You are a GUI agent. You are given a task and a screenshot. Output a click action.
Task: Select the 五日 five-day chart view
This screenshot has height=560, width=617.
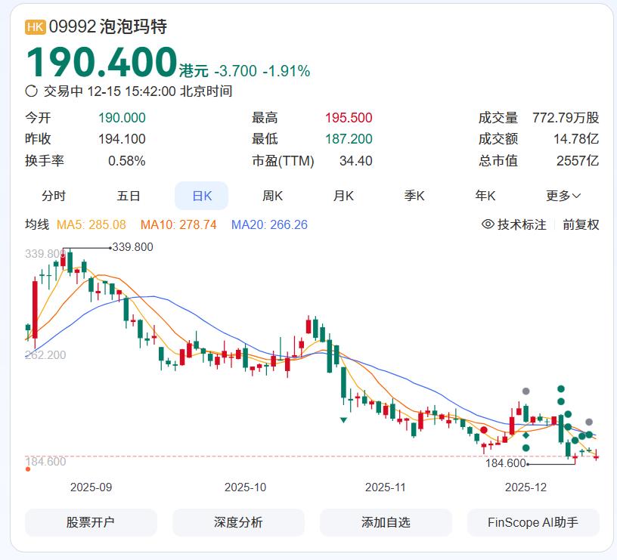[x=129, y=195]
